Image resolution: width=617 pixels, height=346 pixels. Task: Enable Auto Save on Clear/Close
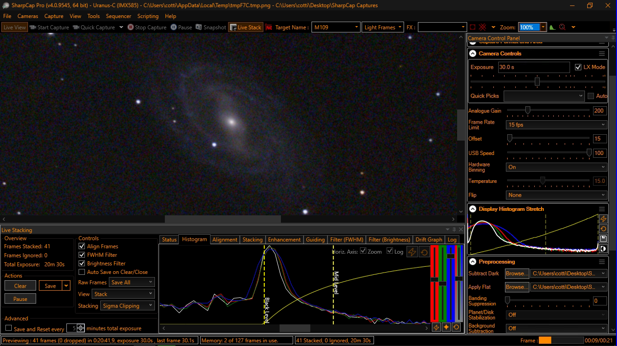[82, 272]
